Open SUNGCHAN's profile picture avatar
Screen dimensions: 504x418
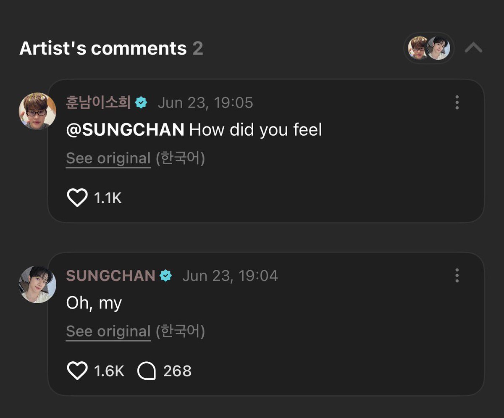point(37,284)
